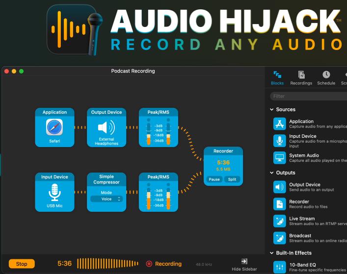Select the Simple Compressor block header
This screenshot has width=347, height=274.
click(107, 179)
